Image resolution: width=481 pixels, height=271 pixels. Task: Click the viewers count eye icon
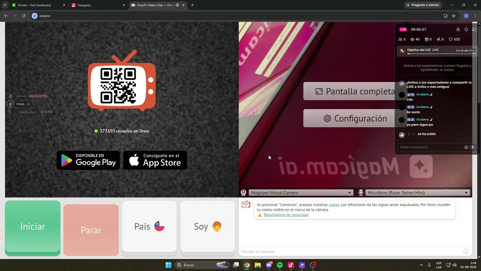412,39
